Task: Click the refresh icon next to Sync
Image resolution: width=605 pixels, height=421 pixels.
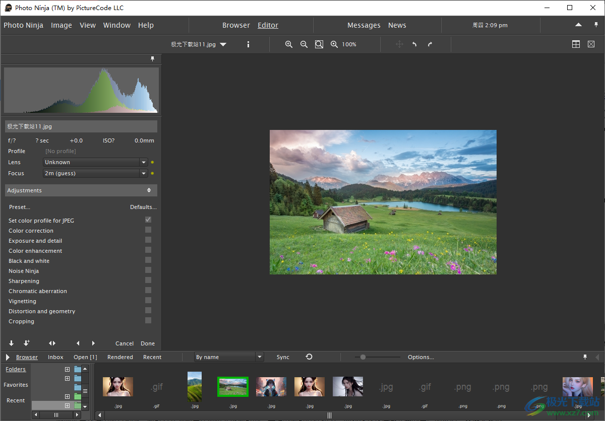Action: pyautogui.click(x=309, y=357)
